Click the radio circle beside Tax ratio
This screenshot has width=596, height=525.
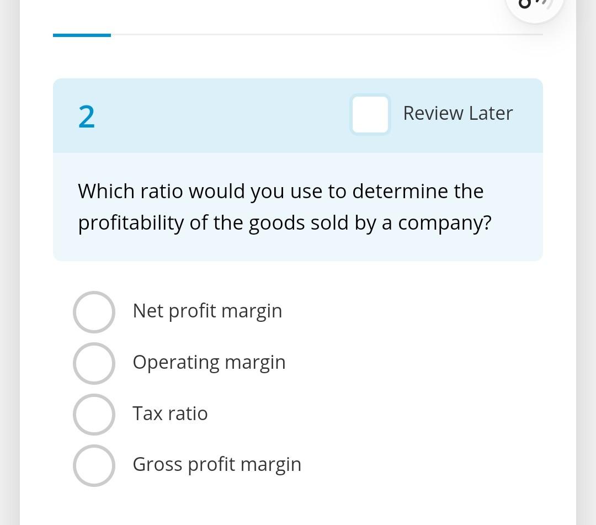tap(94, 415)
